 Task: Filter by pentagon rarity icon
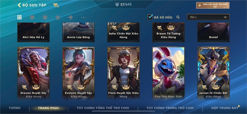[x=58, y=17]
